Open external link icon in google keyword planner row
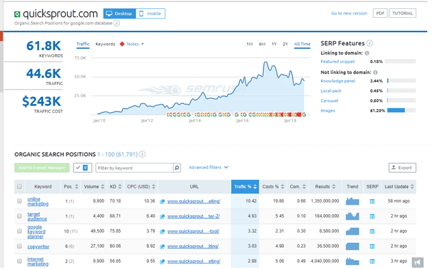 pyautogui.click(x=163, y=231)
